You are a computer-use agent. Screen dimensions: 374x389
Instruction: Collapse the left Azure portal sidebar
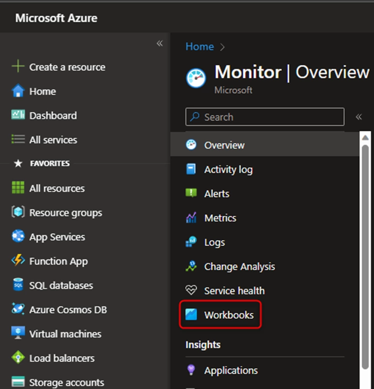(159, 44)
